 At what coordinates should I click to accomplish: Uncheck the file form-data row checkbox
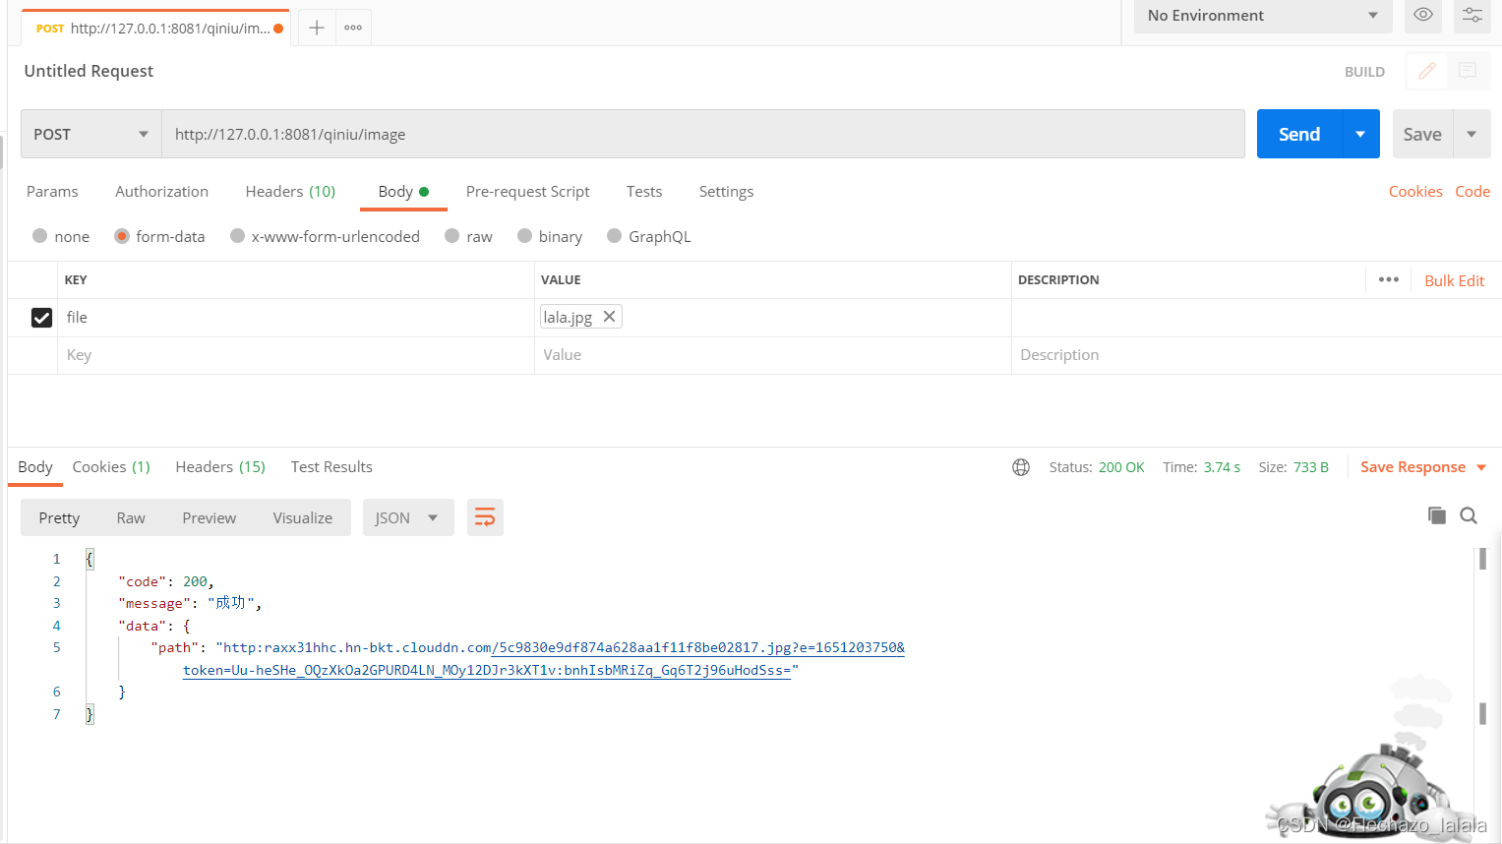[x=41, y=317]
